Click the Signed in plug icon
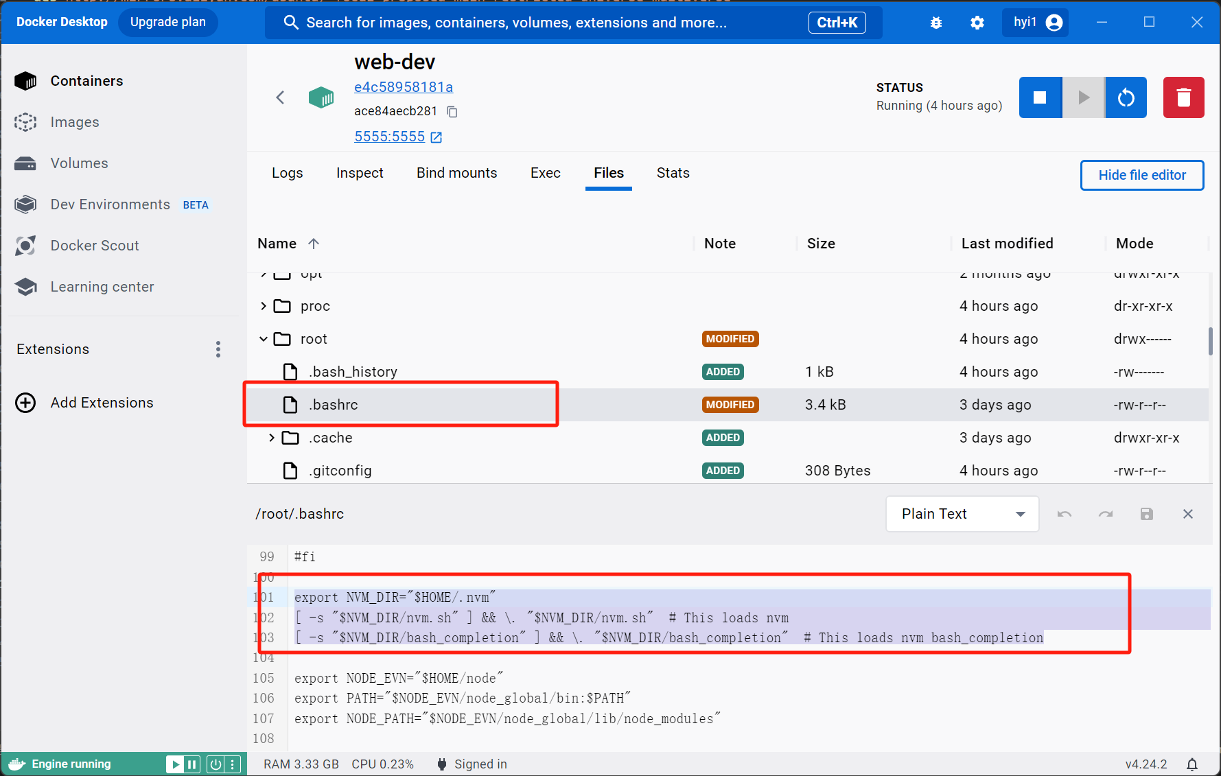Image resolution: width=1221 pixels, height=776 pixels. pos(442,764)
